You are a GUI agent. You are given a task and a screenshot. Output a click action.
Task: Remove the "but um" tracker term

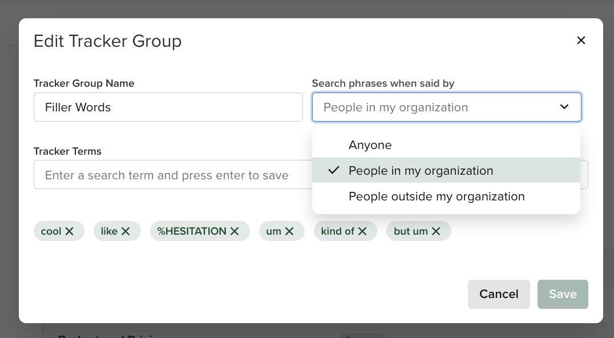[435, 231]
